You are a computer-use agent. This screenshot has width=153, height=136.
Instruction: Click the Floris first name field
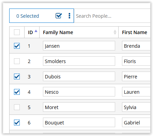point(136,61)
